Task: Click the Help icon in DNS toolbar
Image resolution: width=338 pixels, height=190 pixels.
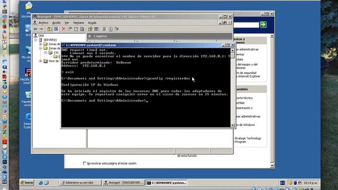Action: [90, 29]
